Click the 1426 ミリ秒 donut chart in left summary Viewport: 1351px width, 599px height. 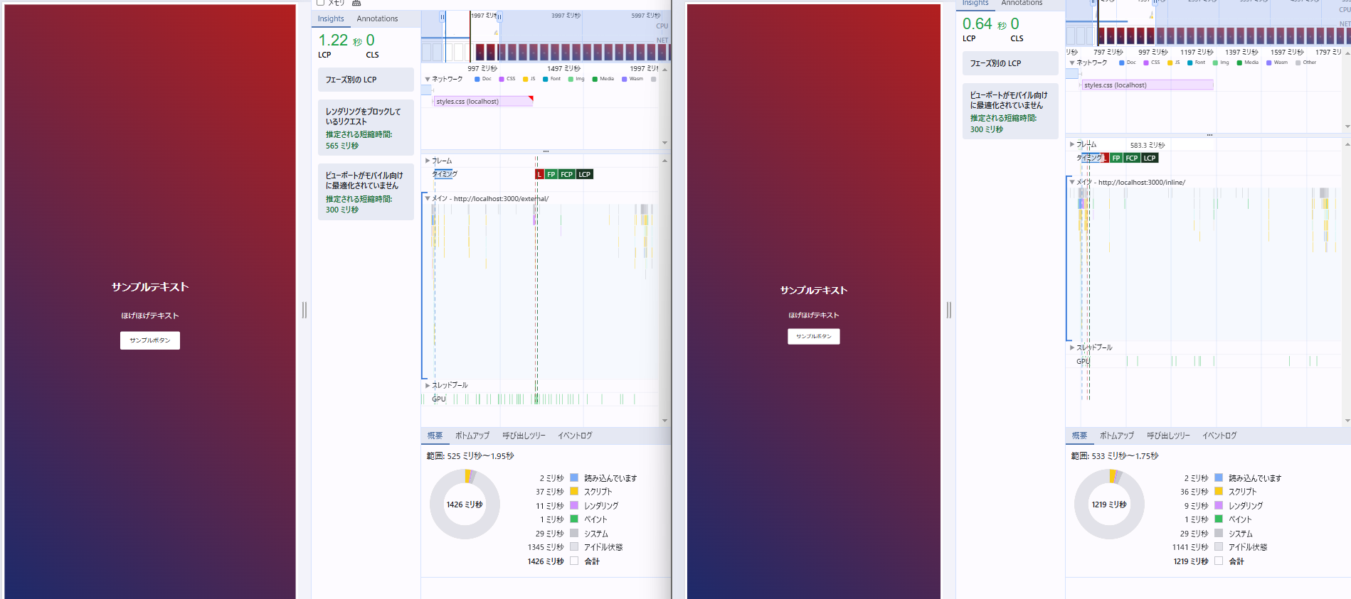click(x=465, y=504)
